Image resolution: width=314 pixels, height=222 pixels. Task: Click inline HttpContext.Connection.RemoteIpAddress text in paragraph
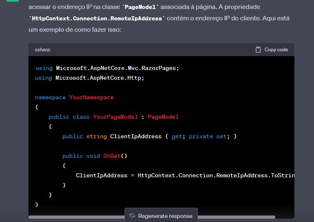[x=97, y=19]
